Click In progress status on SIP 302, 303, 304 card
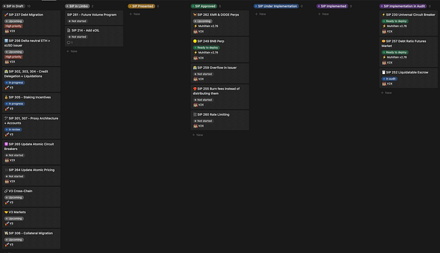This screenshot has width=440, height=253. (14, 83)
